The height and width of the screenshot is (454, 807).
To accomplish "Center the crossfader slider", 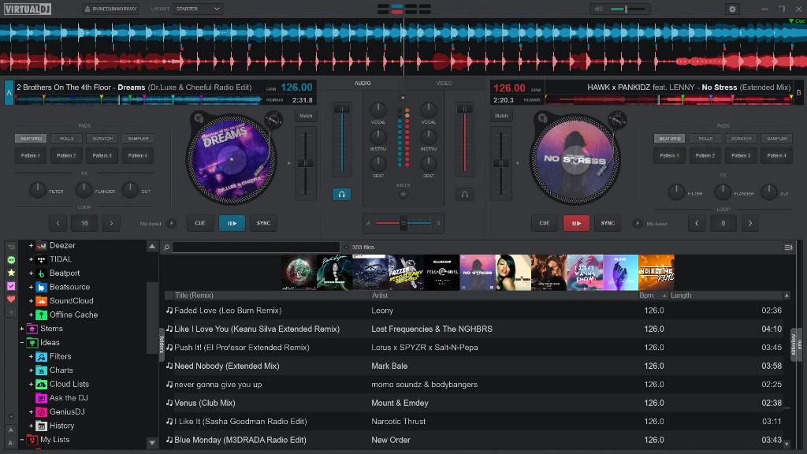I will tap(403, 222).
